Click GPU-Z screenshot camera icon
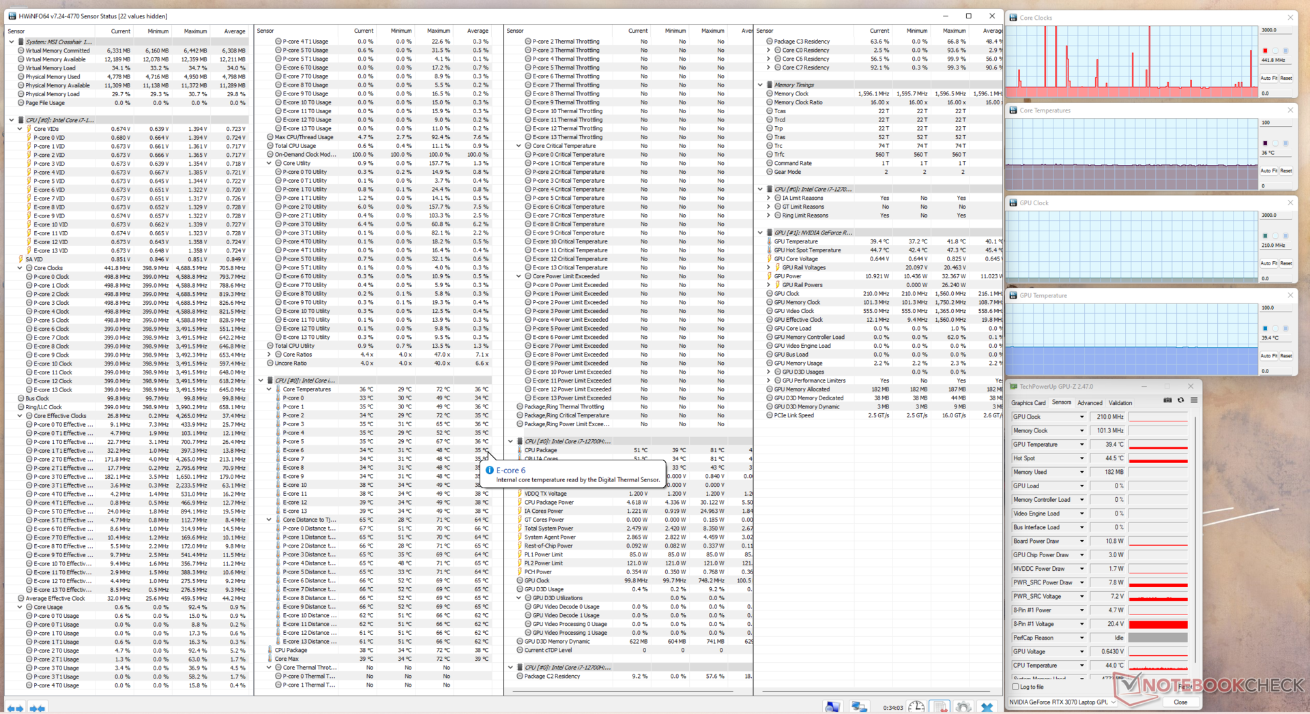This screenshot has width=1310, height=714. [x=1167, y=400]
